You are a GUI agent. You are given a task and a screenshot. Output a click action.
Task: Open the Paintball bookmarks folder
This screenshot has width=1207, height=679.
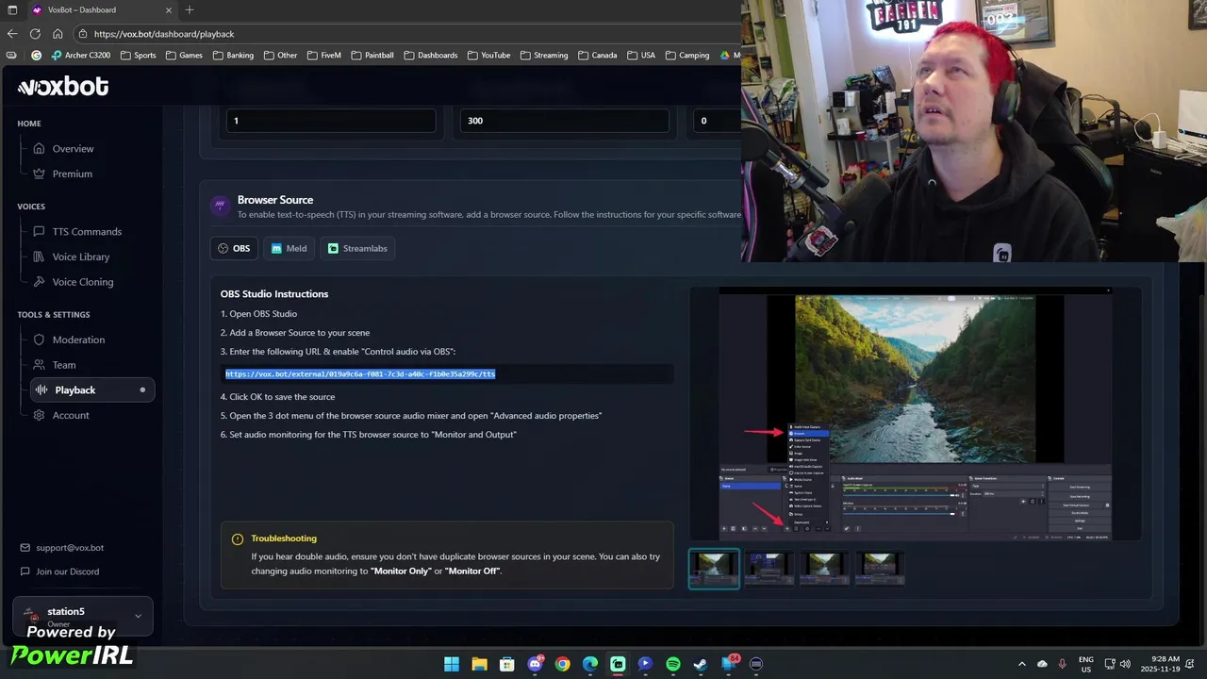click(372, 56)
